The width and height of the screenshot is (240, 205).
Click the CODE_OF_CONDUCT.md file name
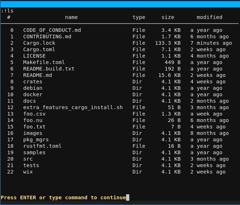click(x=52, y=30)
